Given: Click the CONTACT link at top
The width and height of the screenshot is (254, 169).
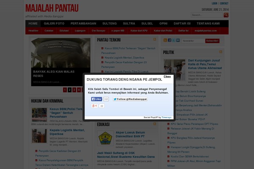Looking at the screenshot, I should point(224,3).
